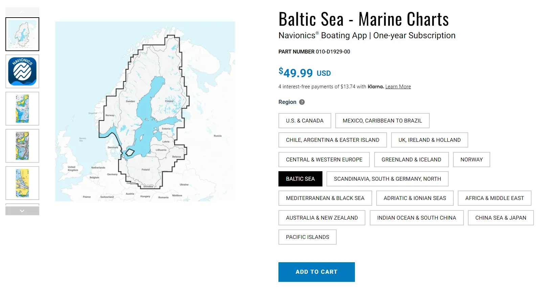
Task: Select the Navionics app logo thumbnail
Action: (22, 71)
